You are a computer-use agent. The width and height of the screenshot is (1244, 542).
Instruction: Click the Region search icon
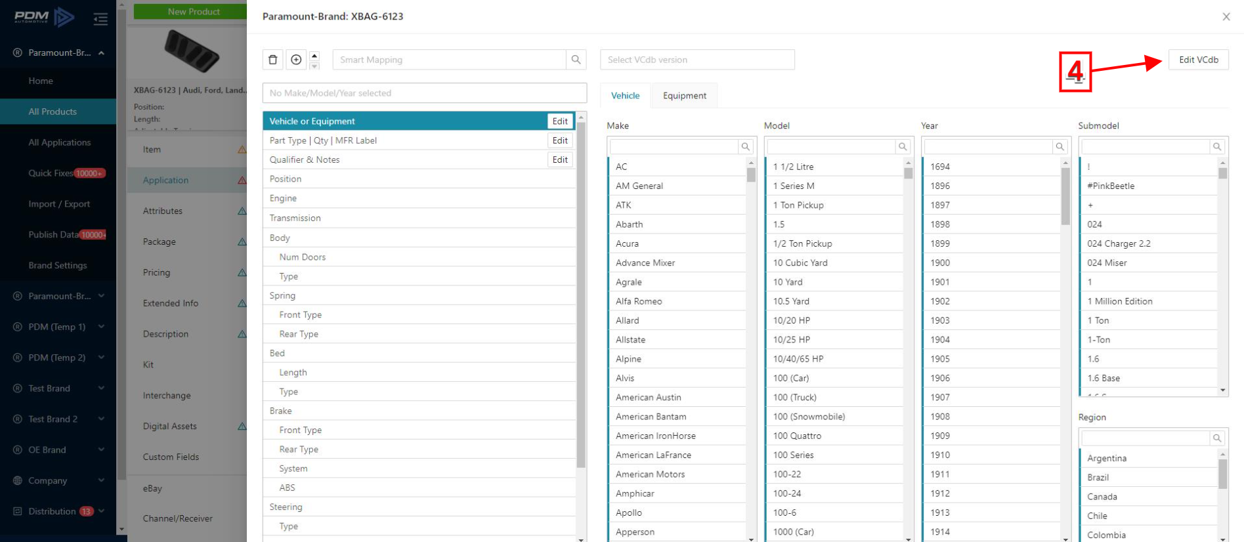[1216, 438]
